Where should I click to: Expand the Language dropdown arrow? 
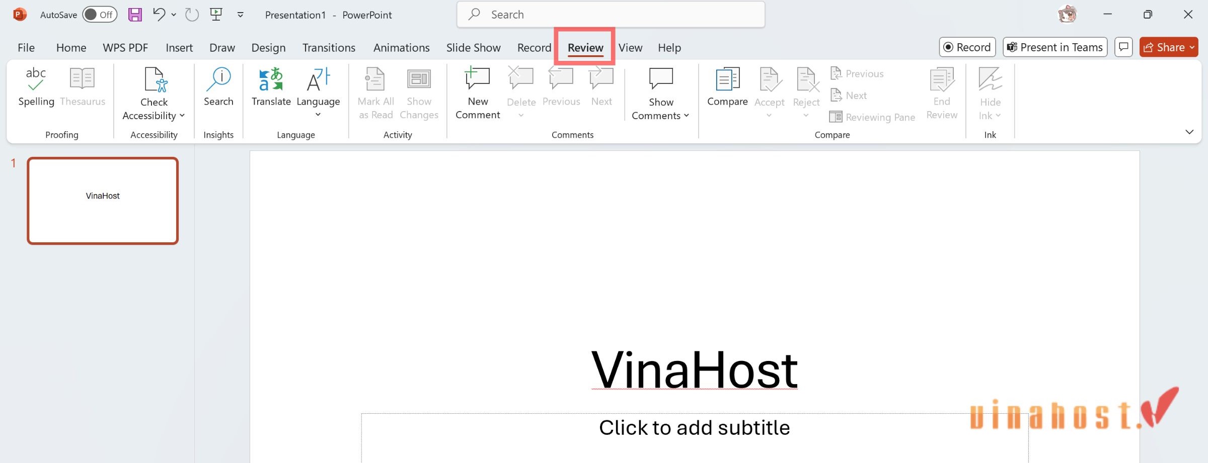(x=318, y=115)
